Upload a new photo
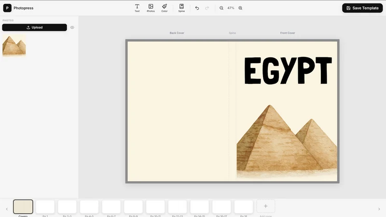386x217 pixels. [x=34, y=27]
